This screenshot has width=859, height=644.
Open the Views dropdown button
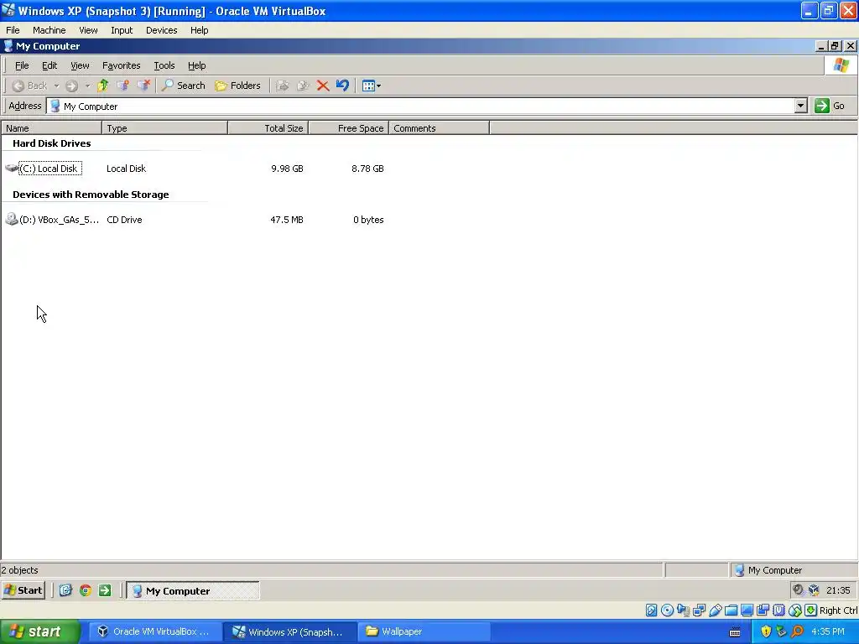pyautogui.click(x=372, y=86)
